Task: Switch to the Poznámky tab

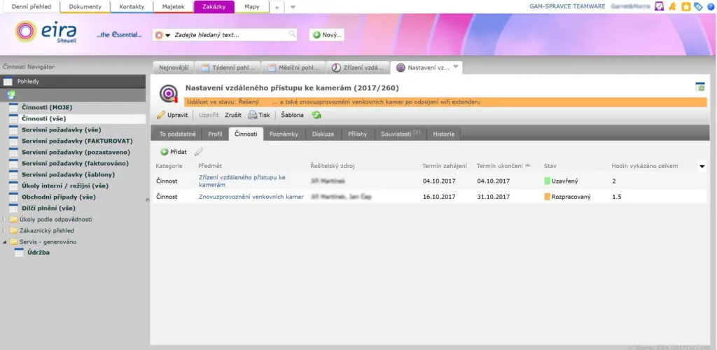Action: (285, 133)
